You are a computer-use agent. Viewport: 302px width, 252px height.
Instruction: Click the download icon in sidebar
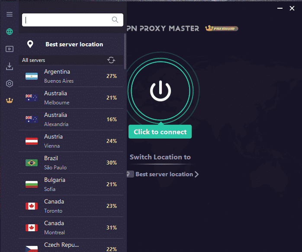click(10, 66)
